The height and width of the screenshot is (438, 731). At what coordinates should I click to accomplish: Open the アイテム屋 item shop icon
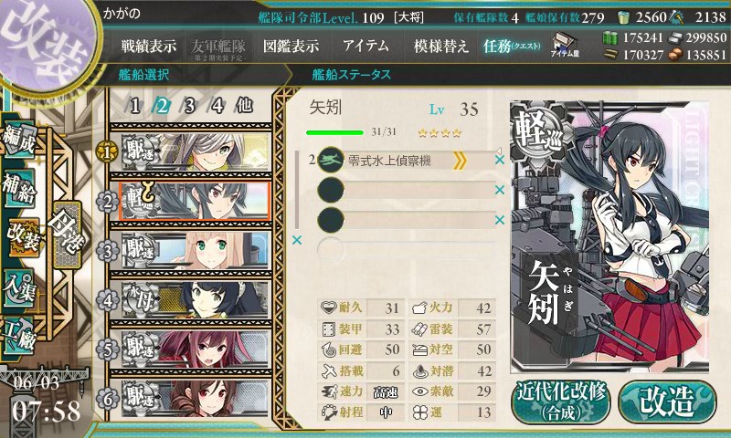coord(564,45)
